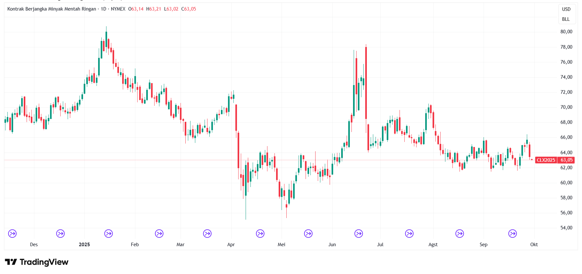The width and height of the screenshot is (582, 274).
Task: Click the high value 'H63,21'
Action: [154, 9]
